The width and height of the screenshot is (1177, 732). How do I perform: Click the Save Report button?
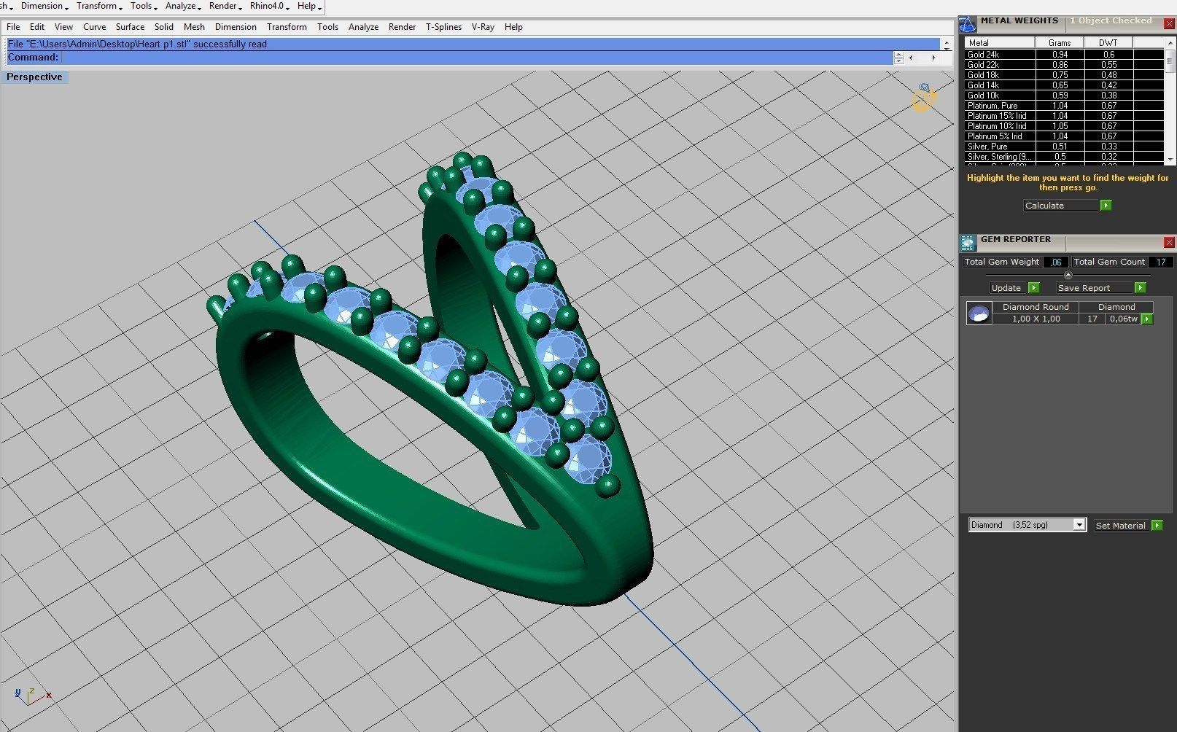coord(1095,288)
